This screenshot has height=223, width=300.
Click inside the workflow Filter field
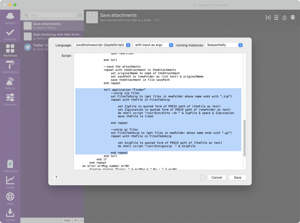click(x=50, y=15)
